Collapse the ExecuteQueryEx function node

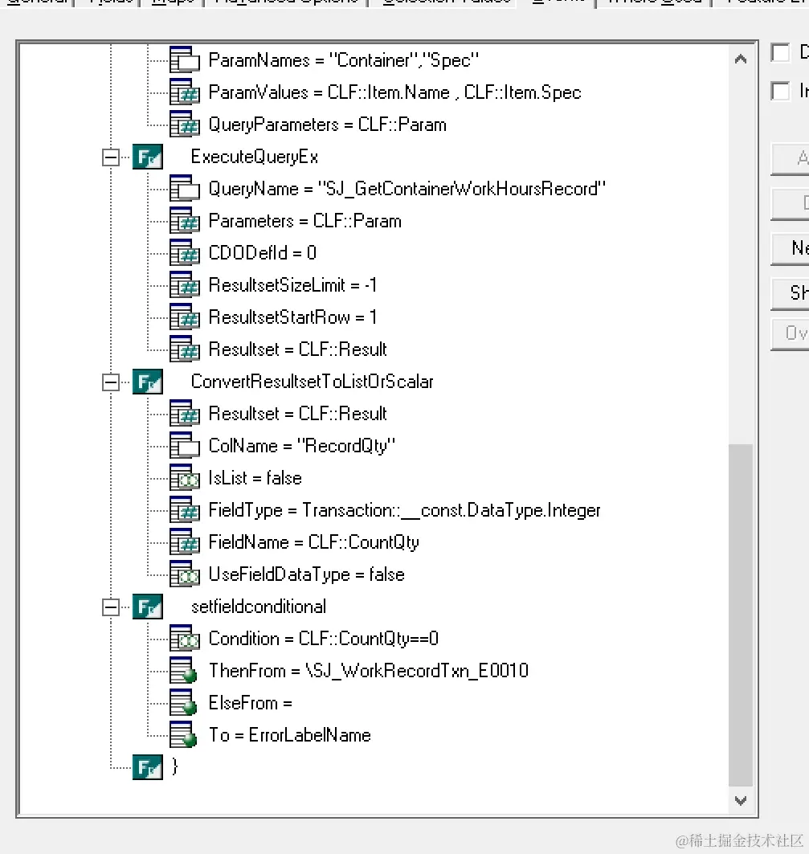click(111, 157)
